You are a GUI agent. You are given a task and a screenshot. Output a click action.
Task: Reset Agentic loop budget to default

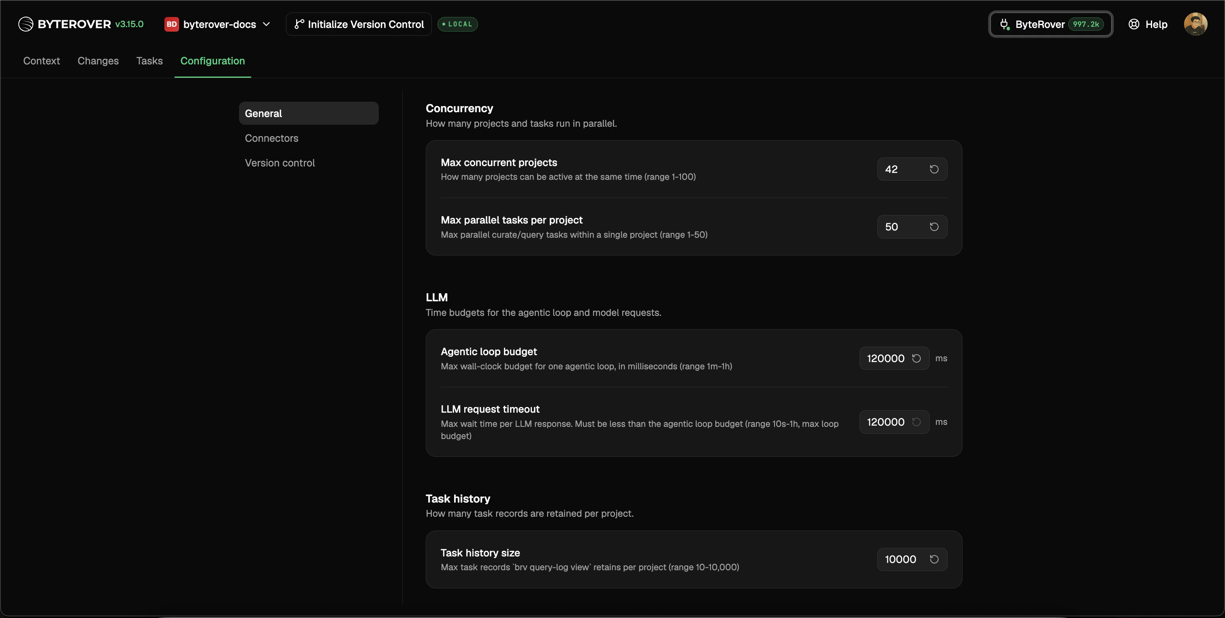[916, 358]
